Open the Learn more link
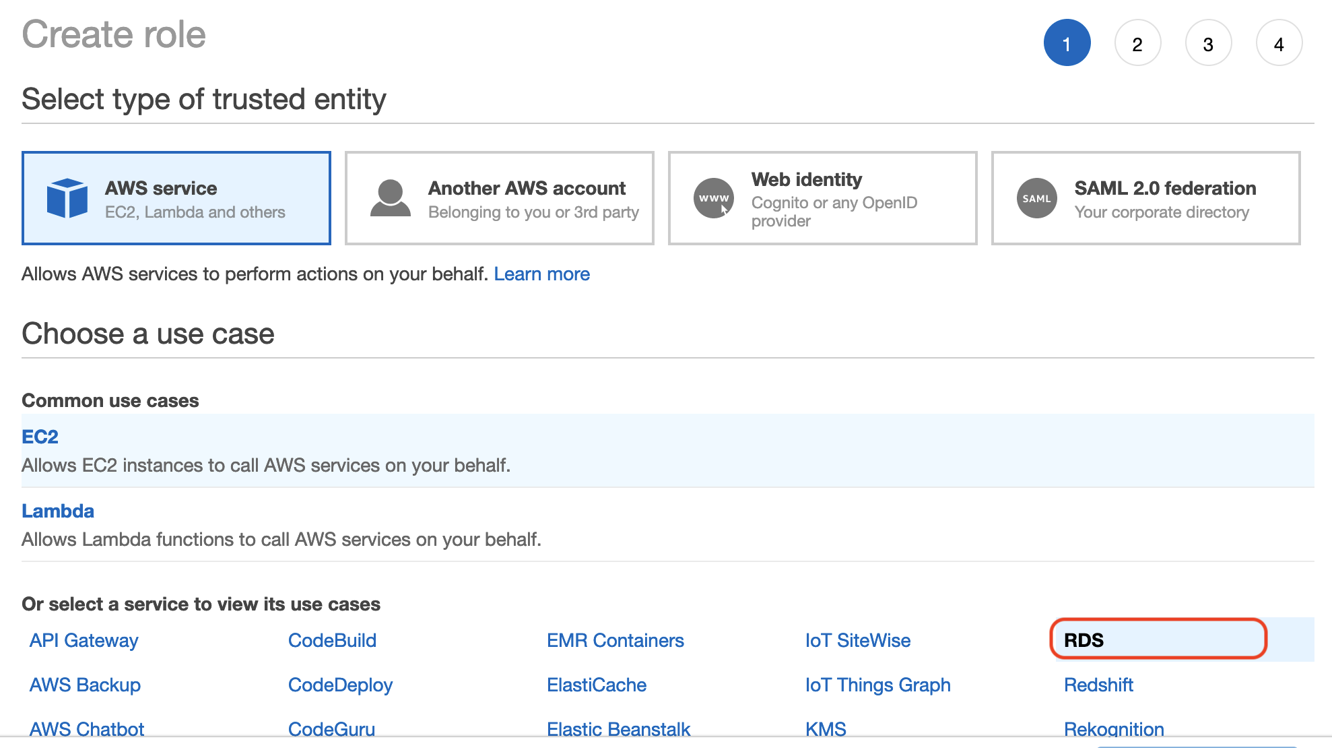1332x748 pixels. point(542,274)
